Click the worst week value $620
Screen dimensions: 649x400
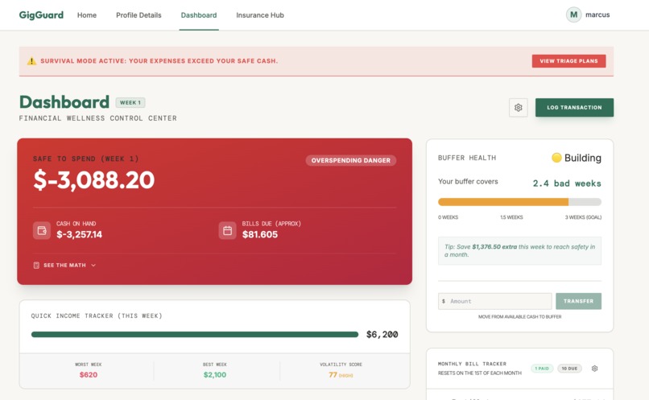click(89, 375)
